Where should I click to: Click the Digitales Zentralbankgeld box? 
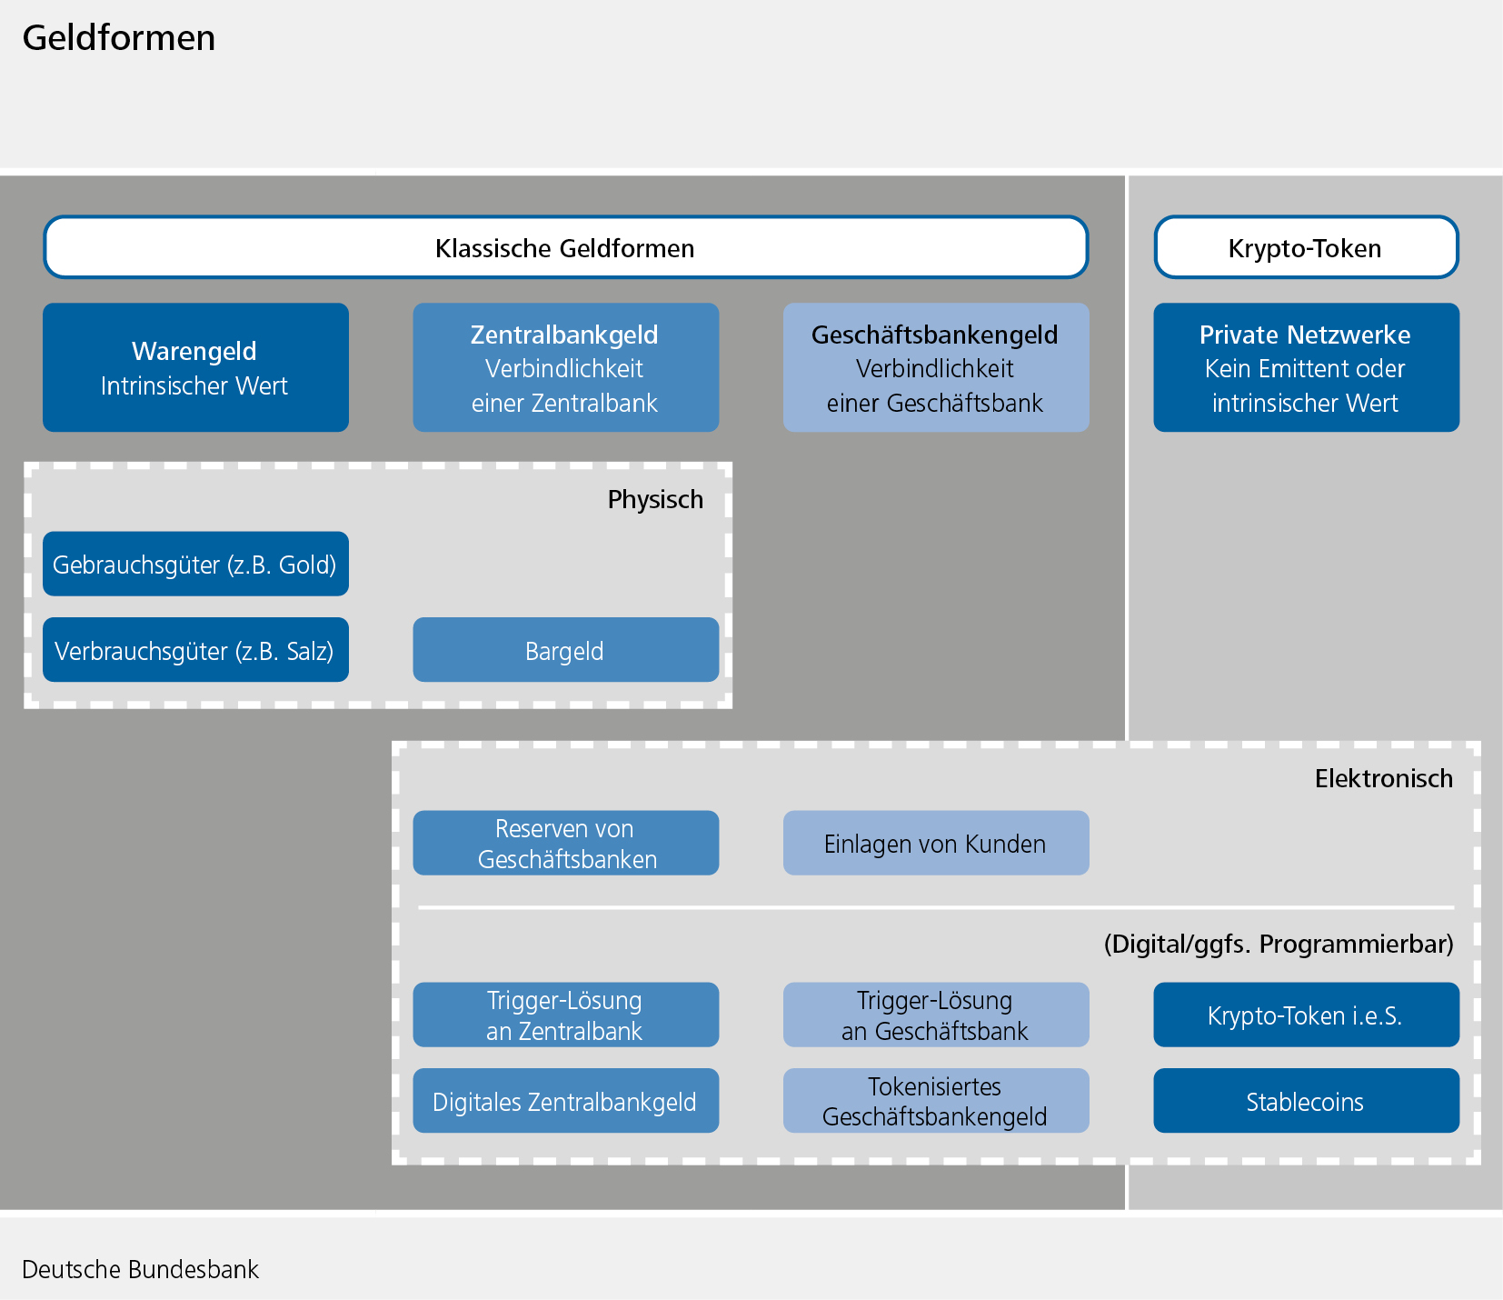tap(565, 1101)
